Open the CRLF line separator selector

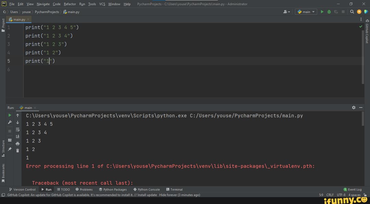coord(330,195)
